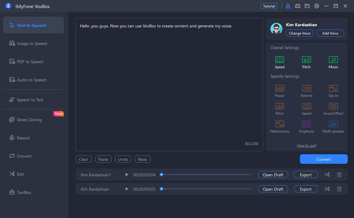Screen dimensions: 354x218
Task: Export the Kim Kardashian1 audio
Action: coord(306,175)
